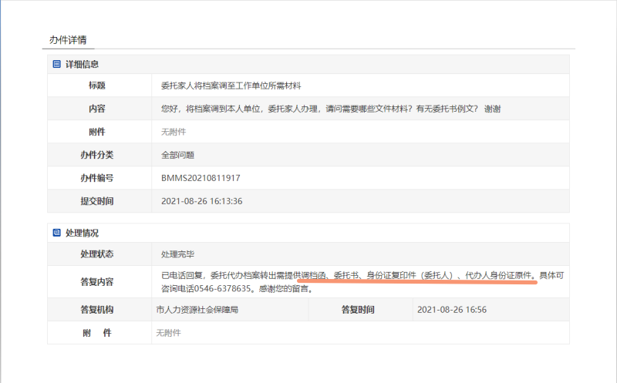Click reply time 2021-08-26 16:56
This screenshot has height=383, width=617.
(x=452, y=310)
